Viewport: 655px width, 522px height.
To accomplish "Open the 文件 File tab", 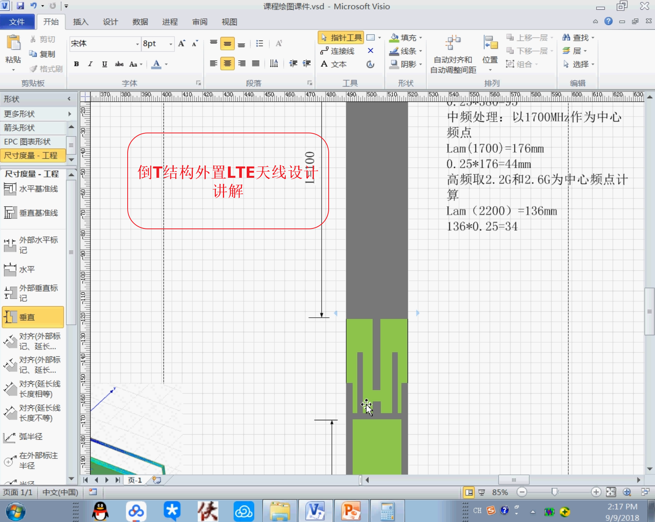I will pos(17,22).
